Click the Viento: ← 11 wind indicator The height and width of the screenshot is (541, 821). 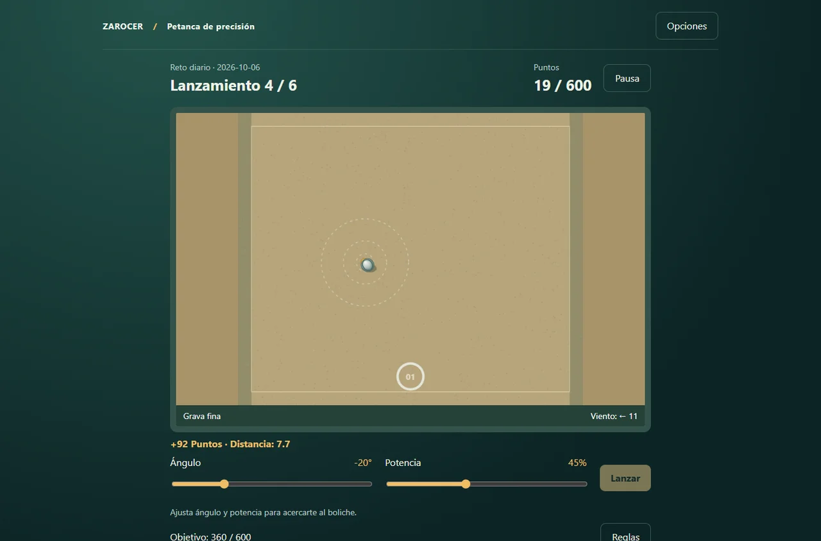click(614, 416)
